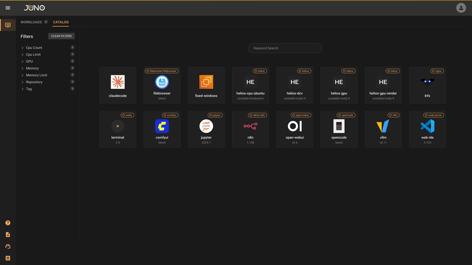The image size is (472, 265).
Task: Click the '4.103' version under web-ide
Action: 427,142
